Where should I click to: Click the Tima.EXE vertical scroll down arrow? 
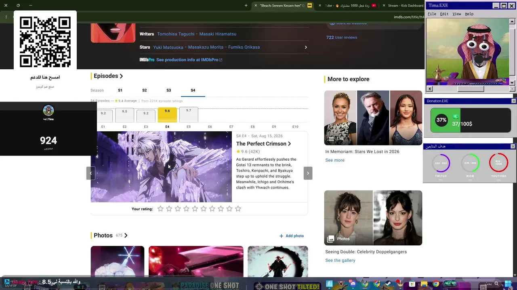coord(512,83)
